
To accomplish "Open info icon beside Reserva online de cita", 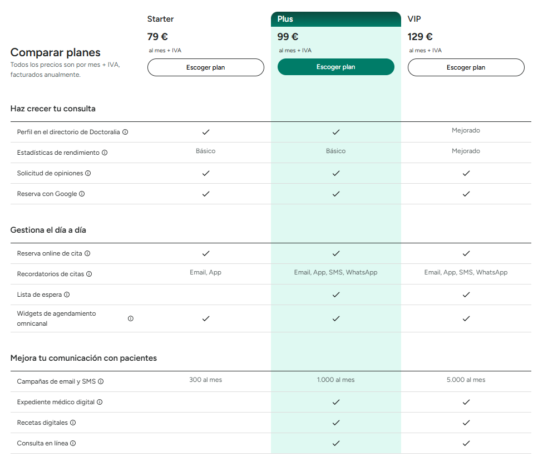I will (87, 253).
